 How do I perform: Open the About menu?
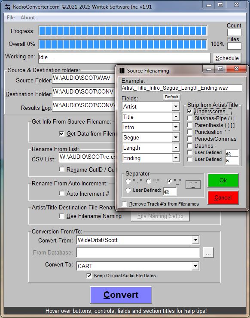(x=27, y=18)
